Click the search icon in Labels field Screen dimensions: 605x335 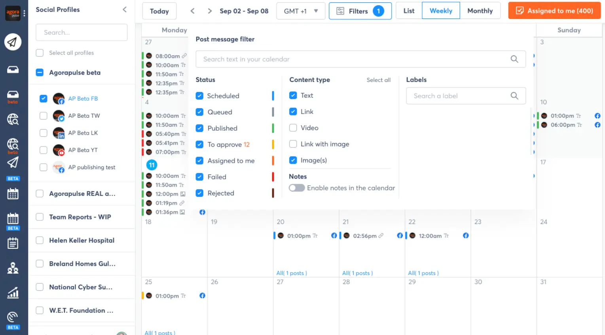coord(514,96)
